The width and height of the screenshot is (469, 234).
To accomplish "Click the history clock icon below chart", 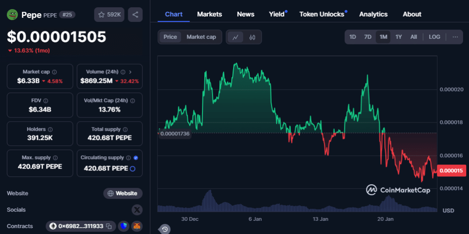I will [x=165, y=229].
